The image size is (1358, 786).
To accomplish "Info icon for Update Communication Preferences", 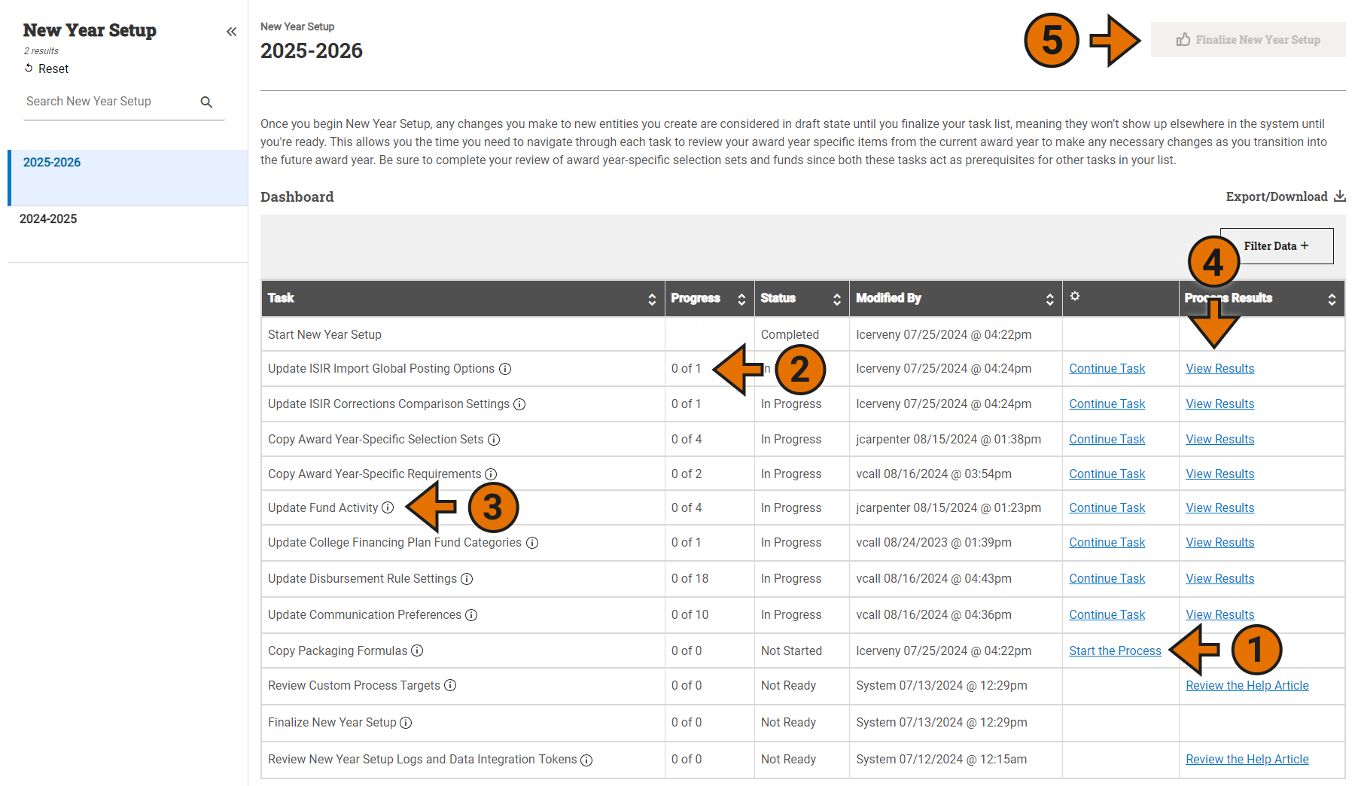I will point(471,615).
